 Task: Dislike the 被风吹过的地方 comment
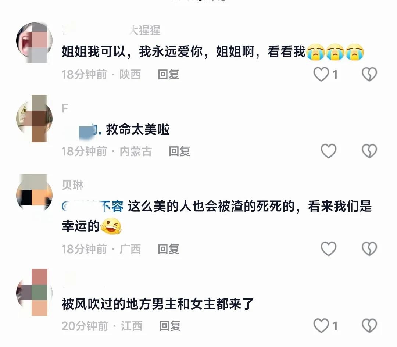pos(369,325)
